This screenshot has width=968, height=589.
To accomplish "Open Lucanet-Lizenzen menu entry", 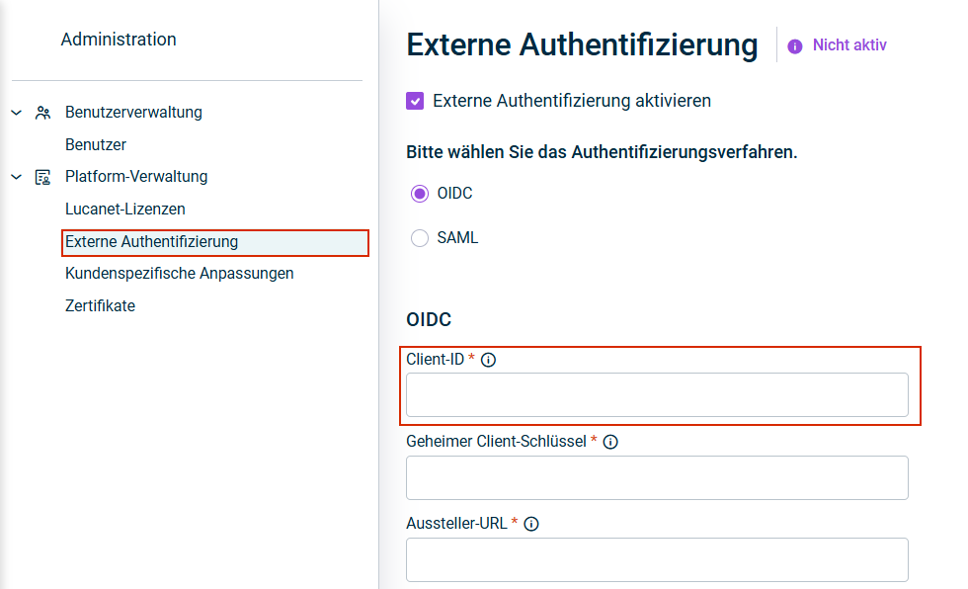I will tap(125, 210).
